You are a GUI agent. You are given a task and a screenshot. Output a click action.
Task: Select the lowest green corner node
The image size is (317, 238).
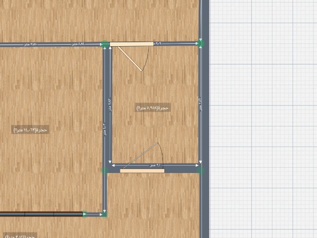coord(105,215)
